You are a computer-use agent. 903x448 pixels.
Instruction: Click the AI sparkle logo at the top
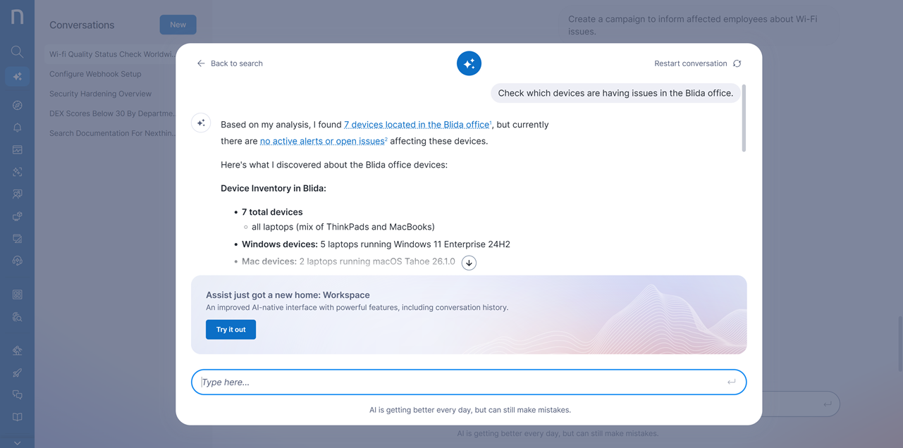click(469, 63)
